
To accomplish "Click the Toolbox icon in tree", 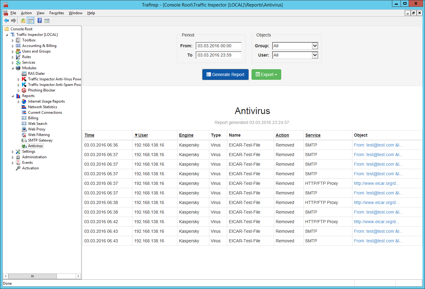I will pyautogui.click(x=18, y=40).
